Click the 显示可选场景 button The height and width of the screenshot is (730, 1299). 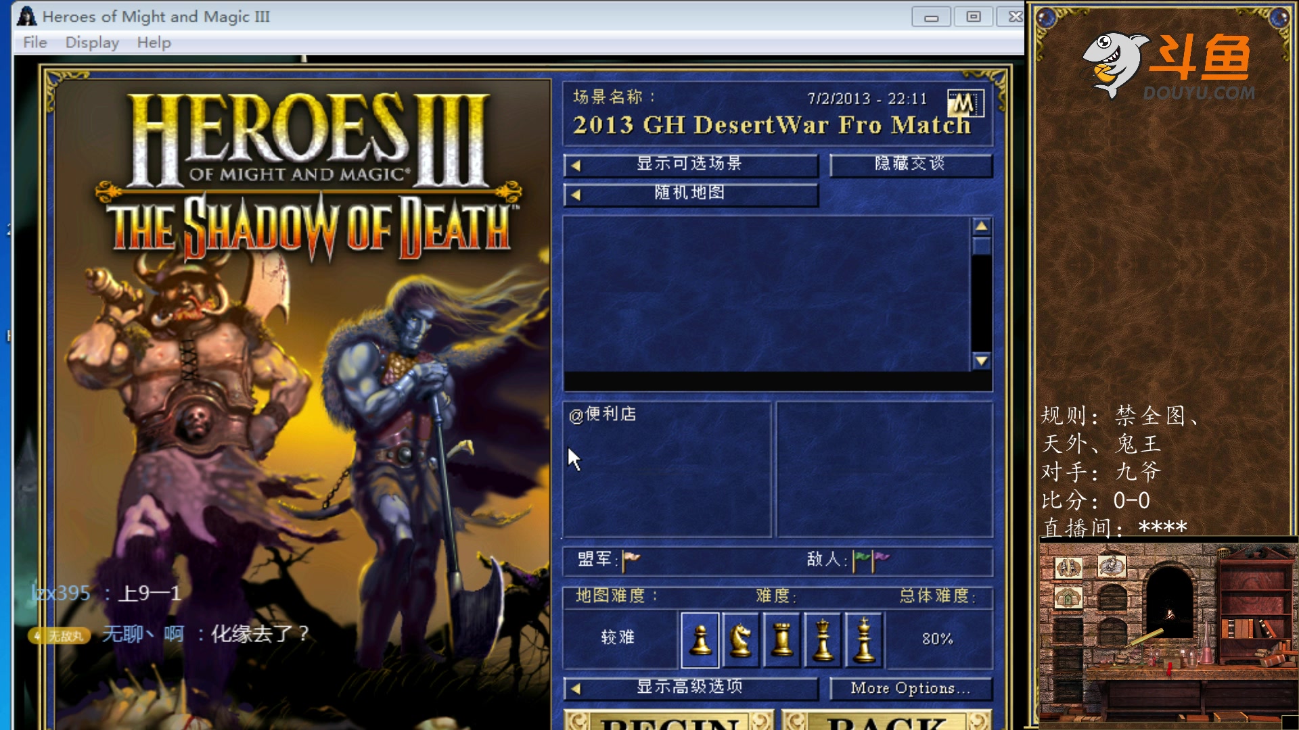pyautogui.click(x=691, y=164)
